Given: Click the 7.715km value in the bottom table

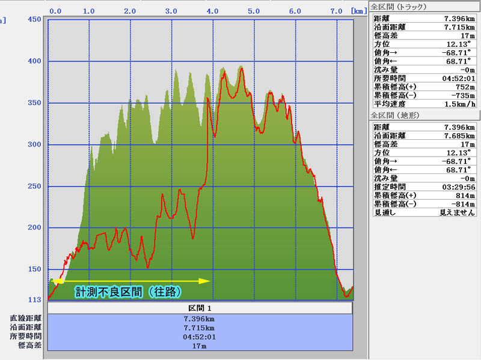Looking at the screenshot, I should point(200,328).
